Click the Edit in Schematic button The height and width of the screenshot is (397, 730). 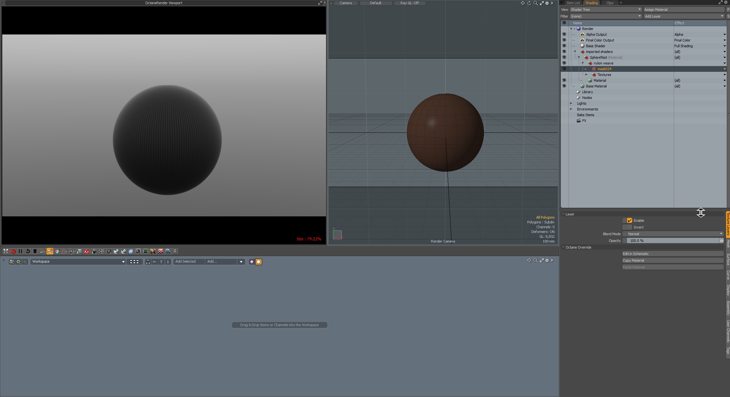pyautogui.click(x=672, y=254)
